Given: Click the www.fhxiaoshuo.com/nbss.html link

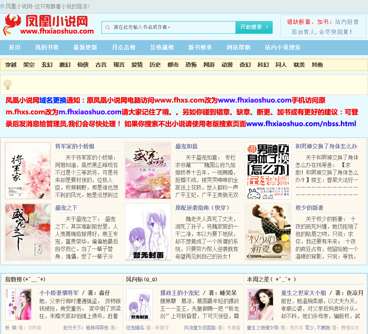Looking at the screenshot, I should click(x=301, y=123).
